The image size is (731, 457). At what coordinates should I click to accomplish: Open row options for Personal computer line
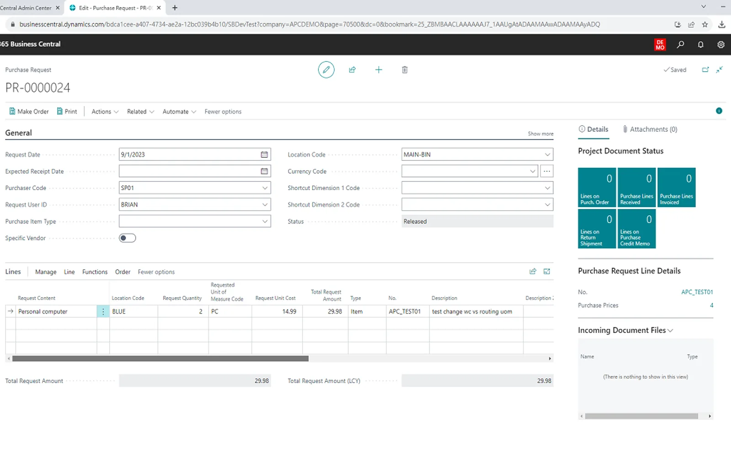[103, 311]
